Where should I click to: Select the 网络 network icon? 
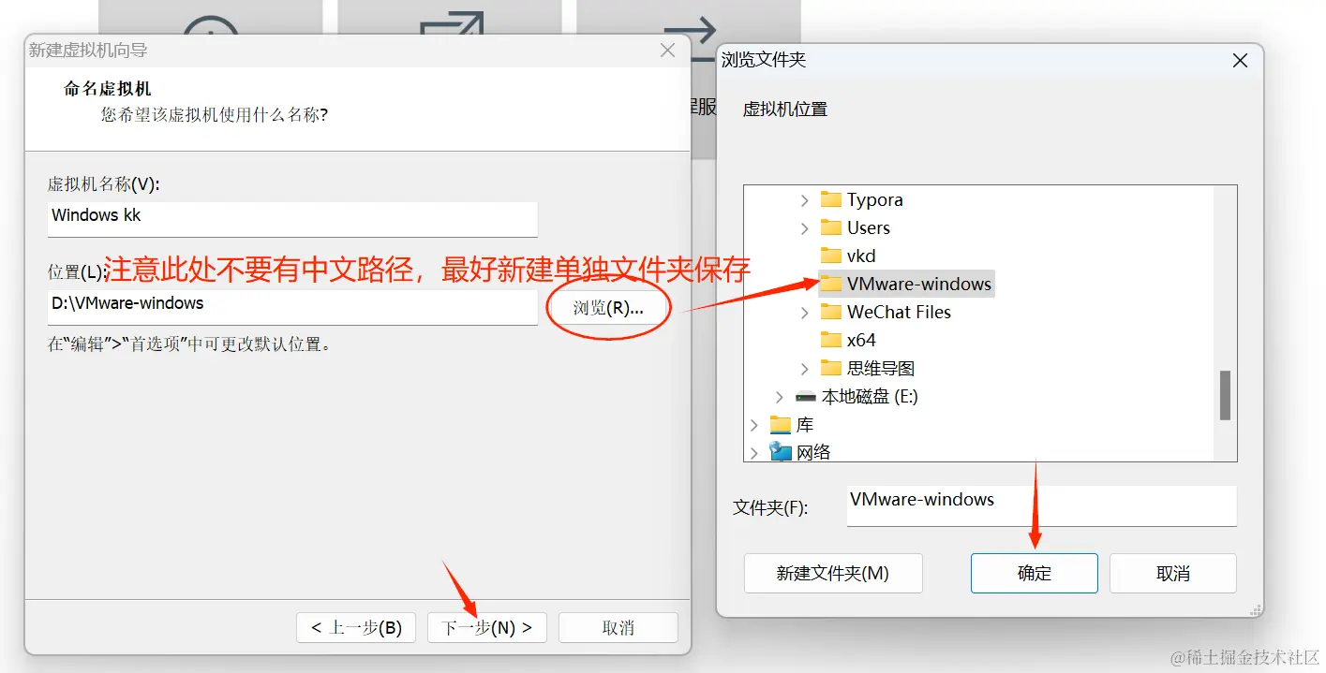click(x=781, y=452)
